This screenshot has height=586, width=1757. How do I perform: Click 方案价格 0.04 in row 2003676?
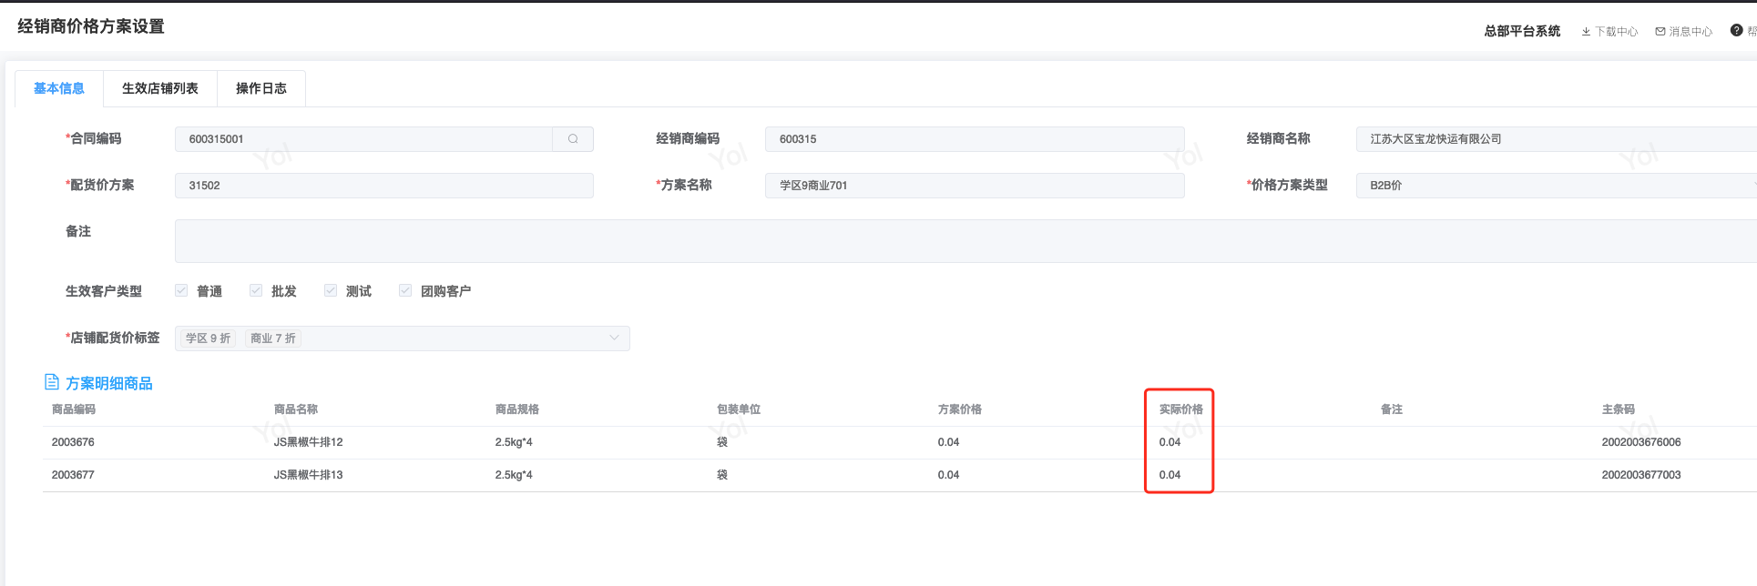[949, 442]
